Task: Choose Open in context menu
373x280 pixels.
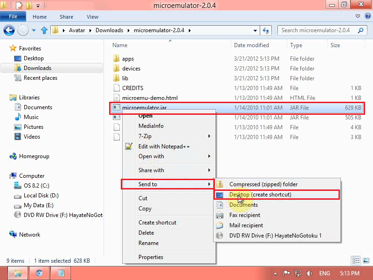Action: coord(145,116)
